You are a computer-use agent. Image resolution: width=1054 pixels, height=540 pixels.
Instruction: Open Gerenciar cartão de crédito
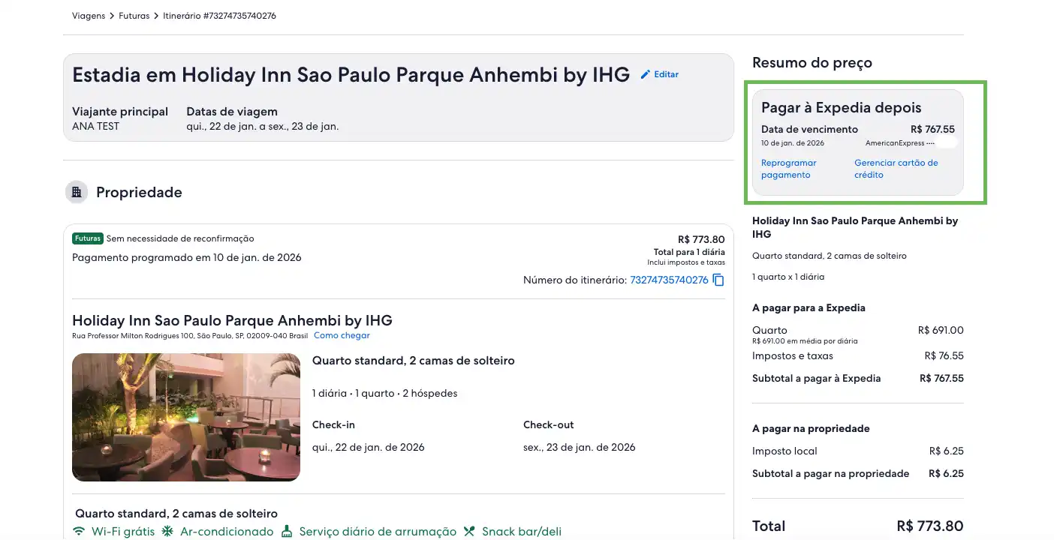(896, 169)
